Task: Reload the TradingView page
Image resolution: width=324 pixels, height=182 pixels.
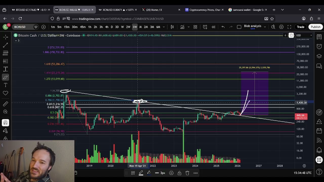Action: (20, 18)
